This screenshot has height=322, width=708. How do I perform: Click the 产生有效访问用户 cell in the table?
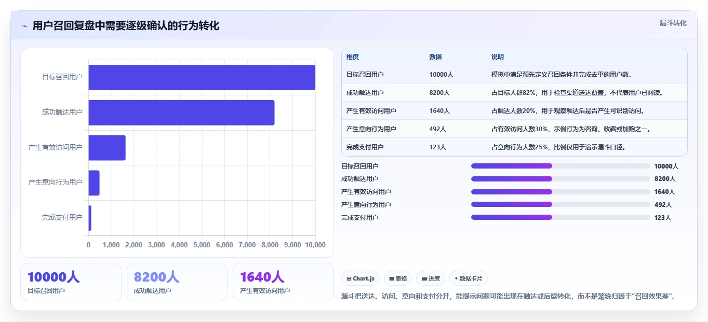tap(371, 111)
